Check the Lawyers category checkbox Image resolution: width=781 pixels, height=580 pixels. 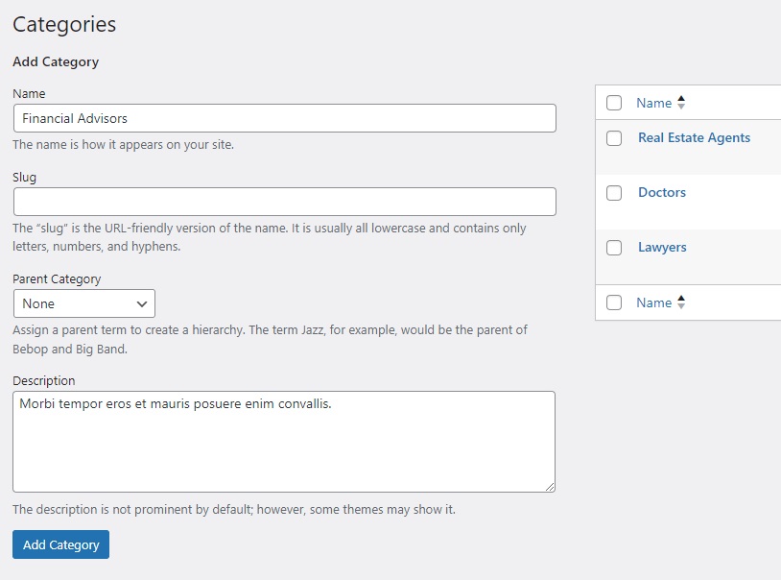point(614,248)
